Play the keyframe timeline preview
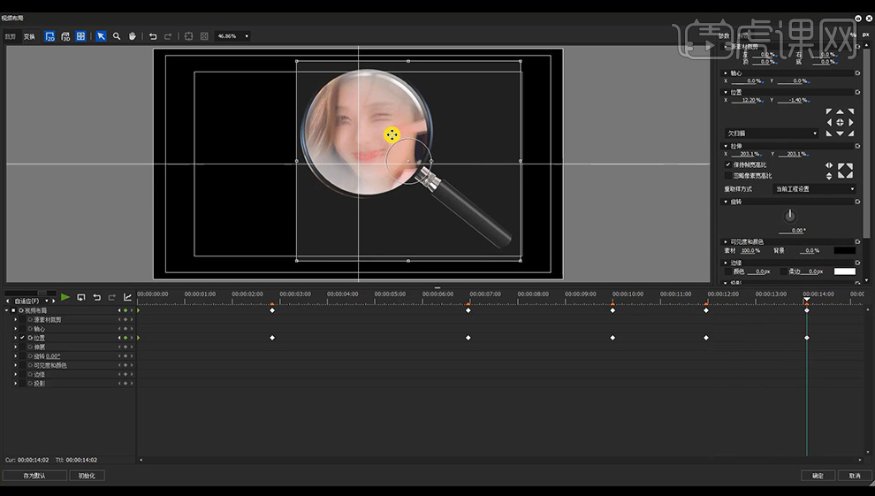The image size is (875, 496). click(65, 297)
